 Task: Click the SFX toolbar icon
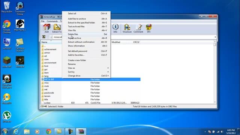pos(148,28)
